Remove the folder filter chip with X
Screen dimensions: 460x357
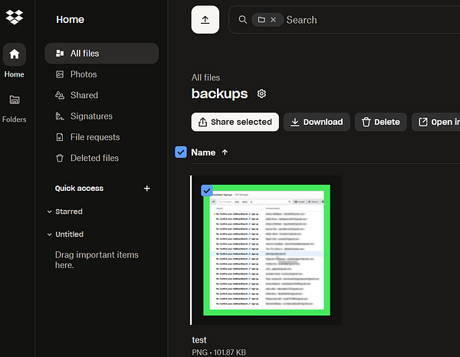(273, 20)
